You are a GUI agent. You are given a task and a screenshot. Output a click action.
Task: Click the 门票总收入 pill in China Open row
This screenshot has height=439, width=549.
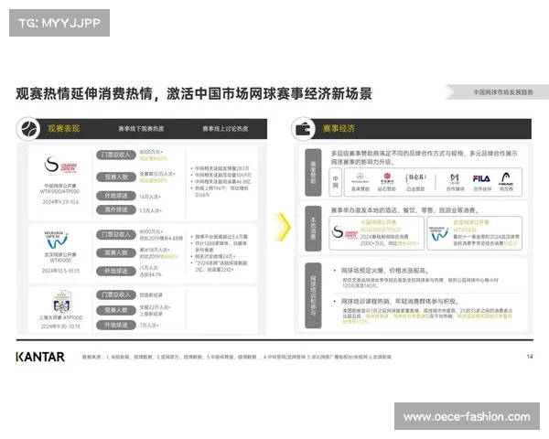(x=116, y=155)
